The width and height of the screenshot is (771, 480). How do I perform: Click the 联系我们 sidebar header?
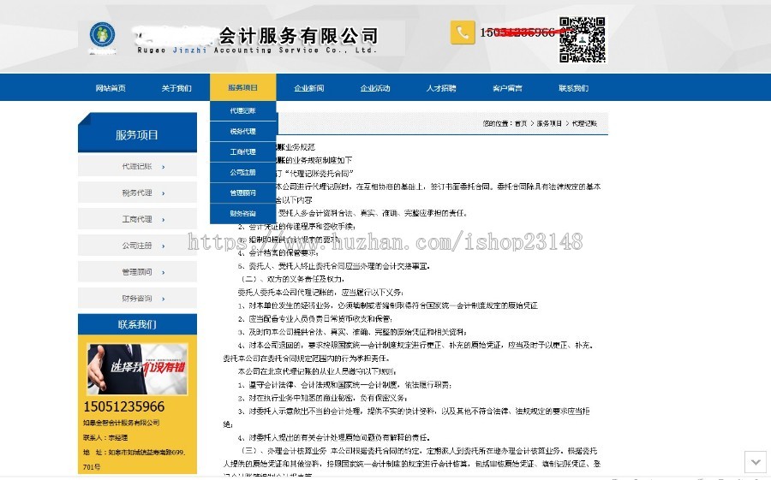coord(137,324)
